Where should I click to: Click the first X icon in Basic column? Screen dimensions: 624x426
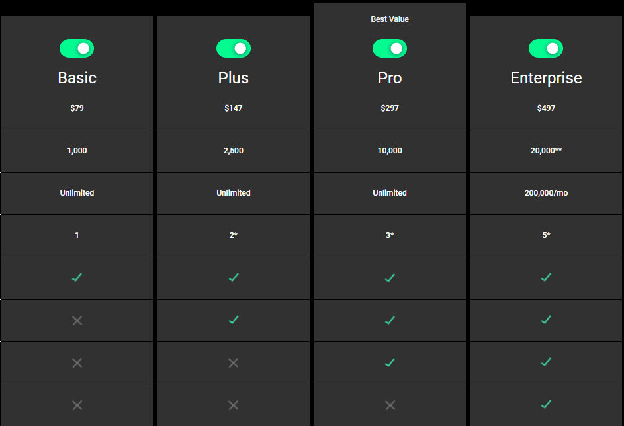(x=77, y=320)
